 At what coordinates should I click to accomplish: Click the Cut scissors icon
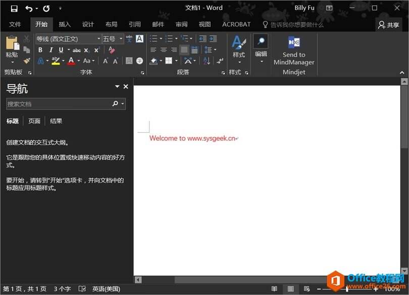[x=26, y=39]
